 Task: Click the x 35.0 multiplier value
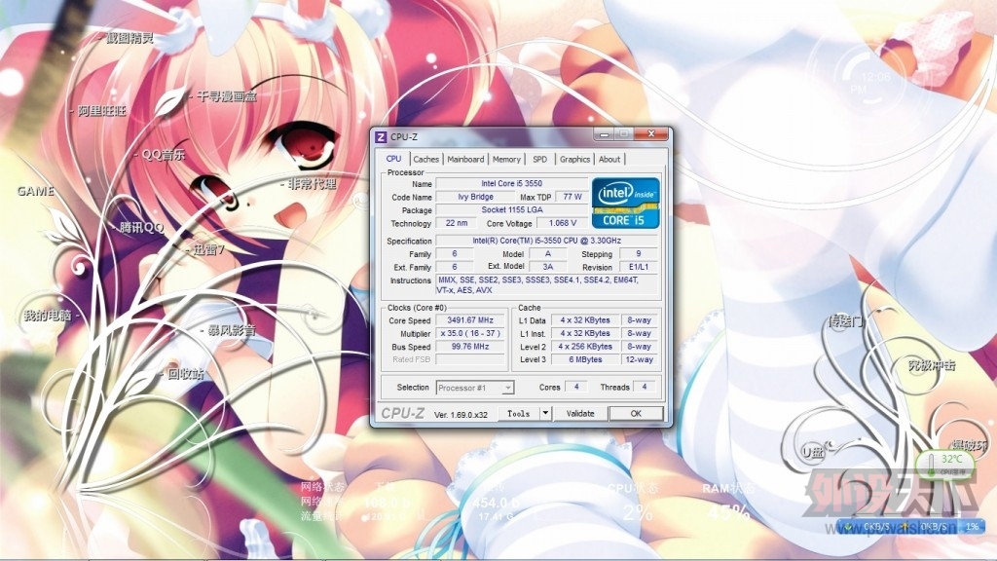pos(470,333)
